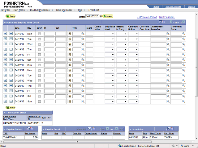Viewport: 198px width, 148px height.
Task: Open TRC lookup for 04/16/12 row
Action: click(83, 34)
